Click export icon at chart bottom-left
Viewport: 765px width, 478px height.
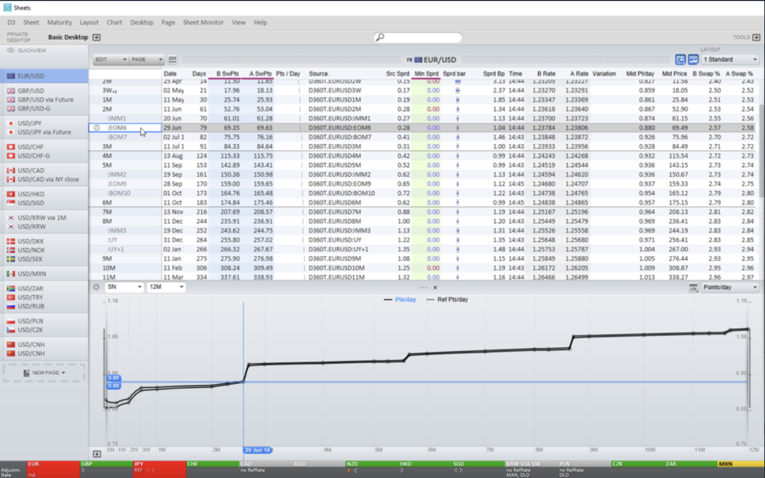[x=96, y=453]
